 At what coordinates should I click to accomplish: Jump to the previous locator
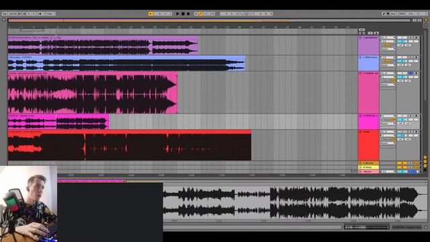360,33
